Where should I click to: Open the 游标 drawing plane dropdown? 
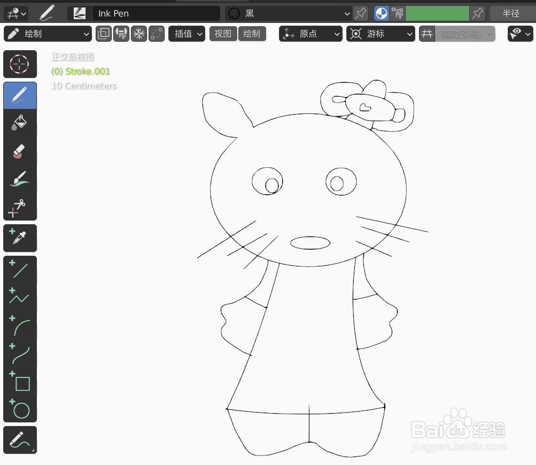click(x=380, y=34)
